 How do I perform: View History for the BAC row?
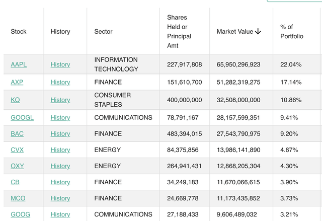pos(60,134)
